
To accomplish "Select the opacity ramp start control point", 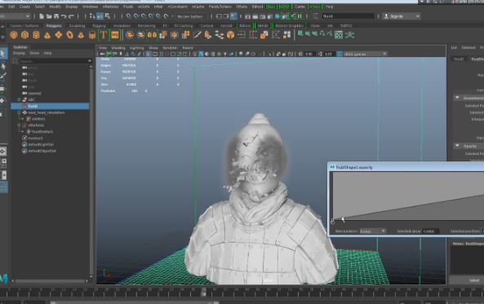I will tap(332, 221).
